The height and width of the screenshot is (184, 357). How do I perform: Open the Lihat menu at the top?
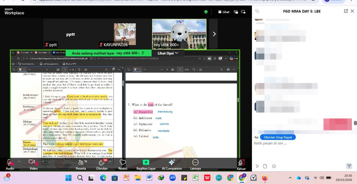click(223, 12)
